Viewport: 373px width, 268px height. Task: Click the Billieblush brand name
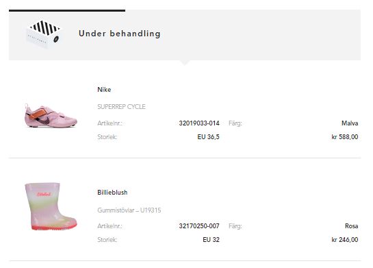click(x=112, y=192)
